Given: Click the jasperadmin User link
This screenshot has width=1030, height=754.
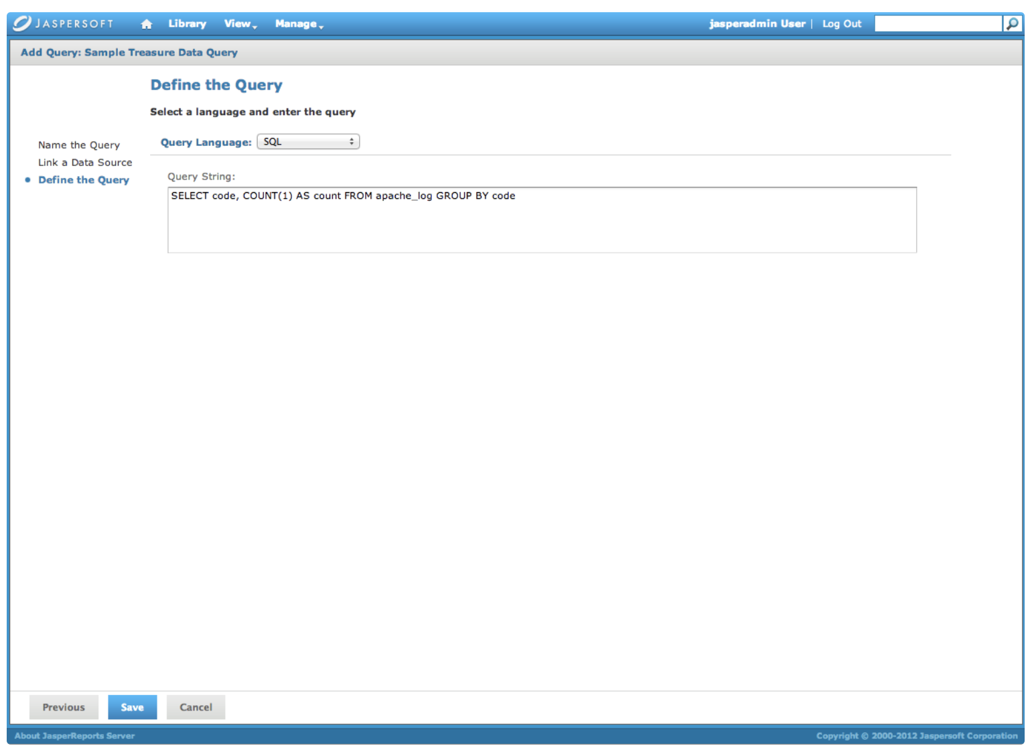Looking at the screenshot, I should [x=757, y=23].
